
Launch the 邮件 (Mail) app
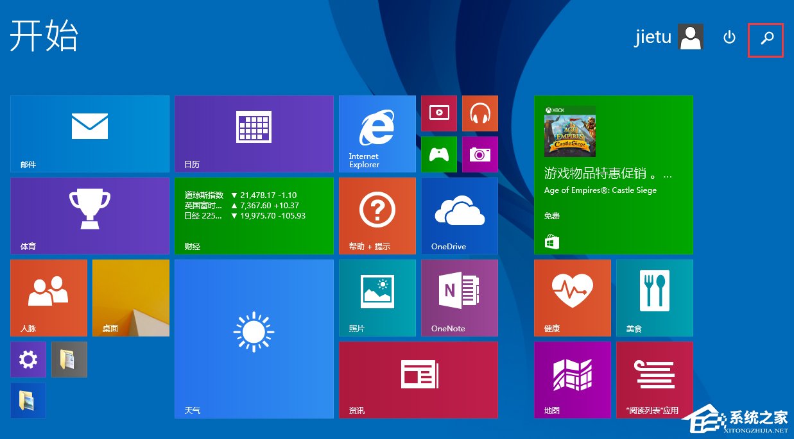[x=89, y=133]
